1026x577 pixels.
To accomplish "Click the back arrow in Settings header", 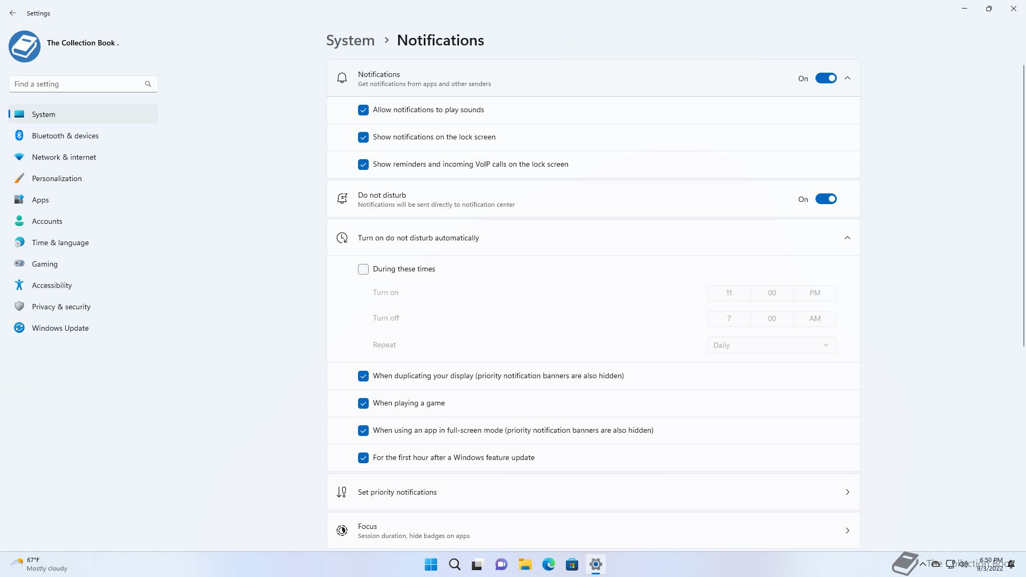I will point(13,13).
